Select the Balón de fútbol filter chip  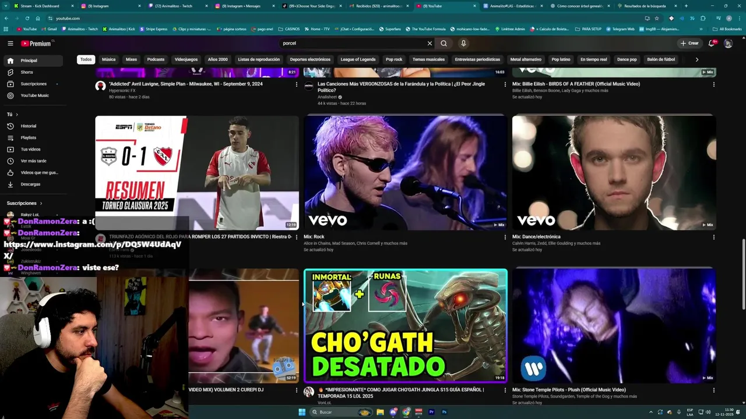pyautogui.click(x=661, y=59)
